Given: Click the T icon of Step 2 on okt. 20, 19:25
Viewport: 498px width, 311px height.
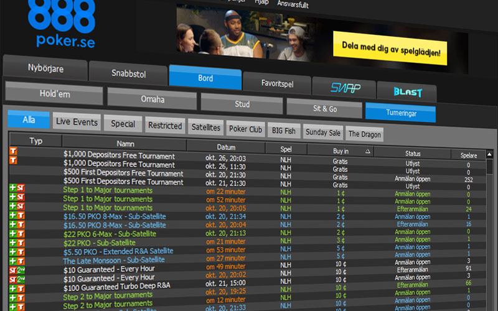Looking at the screenshot, I should 21,298.
